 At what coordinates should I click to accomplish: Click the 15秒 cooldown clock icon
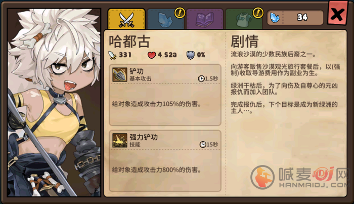pos(203,144)
